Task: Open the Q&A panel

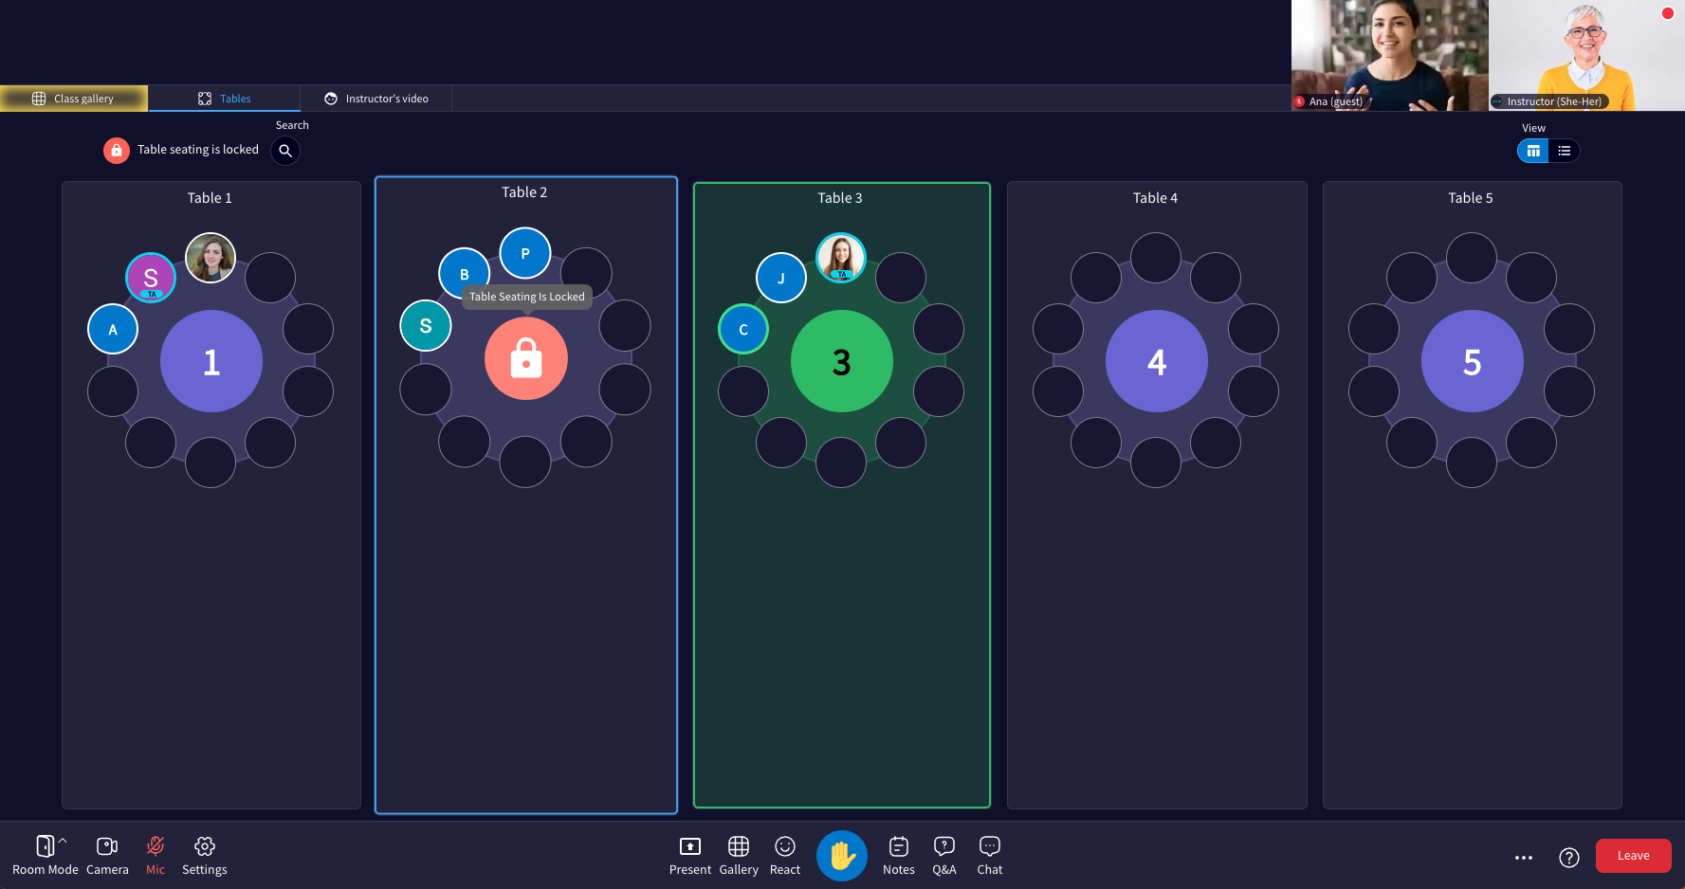Action: pyautogui.click(x=943, y=855)
